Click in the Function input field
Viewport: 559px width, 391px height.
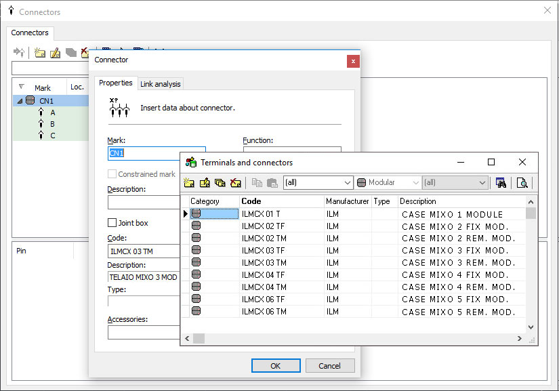tap(292, 150)
